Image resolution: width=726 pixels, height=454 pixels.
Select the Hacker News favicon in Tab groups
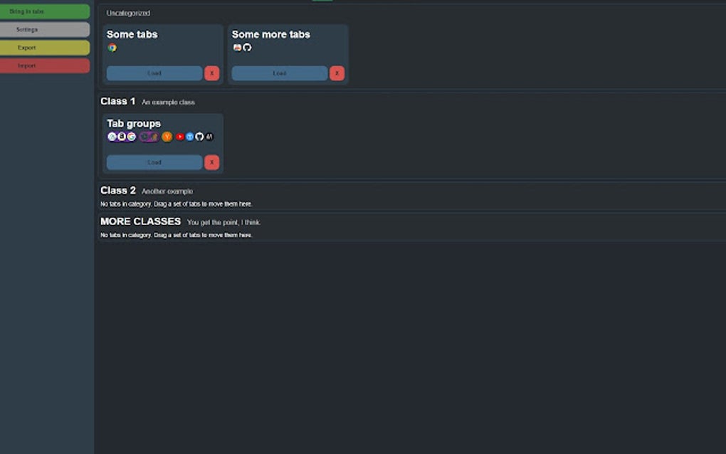coord(167,137)
